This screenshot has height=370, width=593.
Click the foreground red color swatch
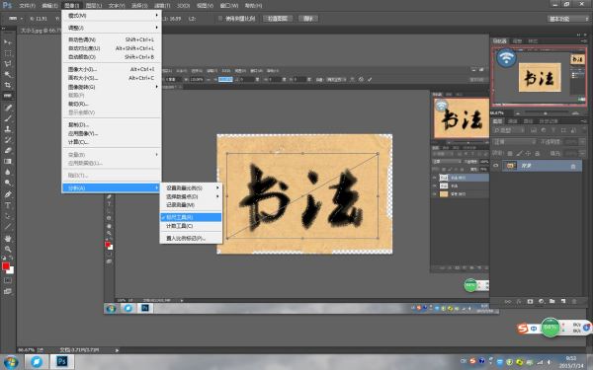5,266
